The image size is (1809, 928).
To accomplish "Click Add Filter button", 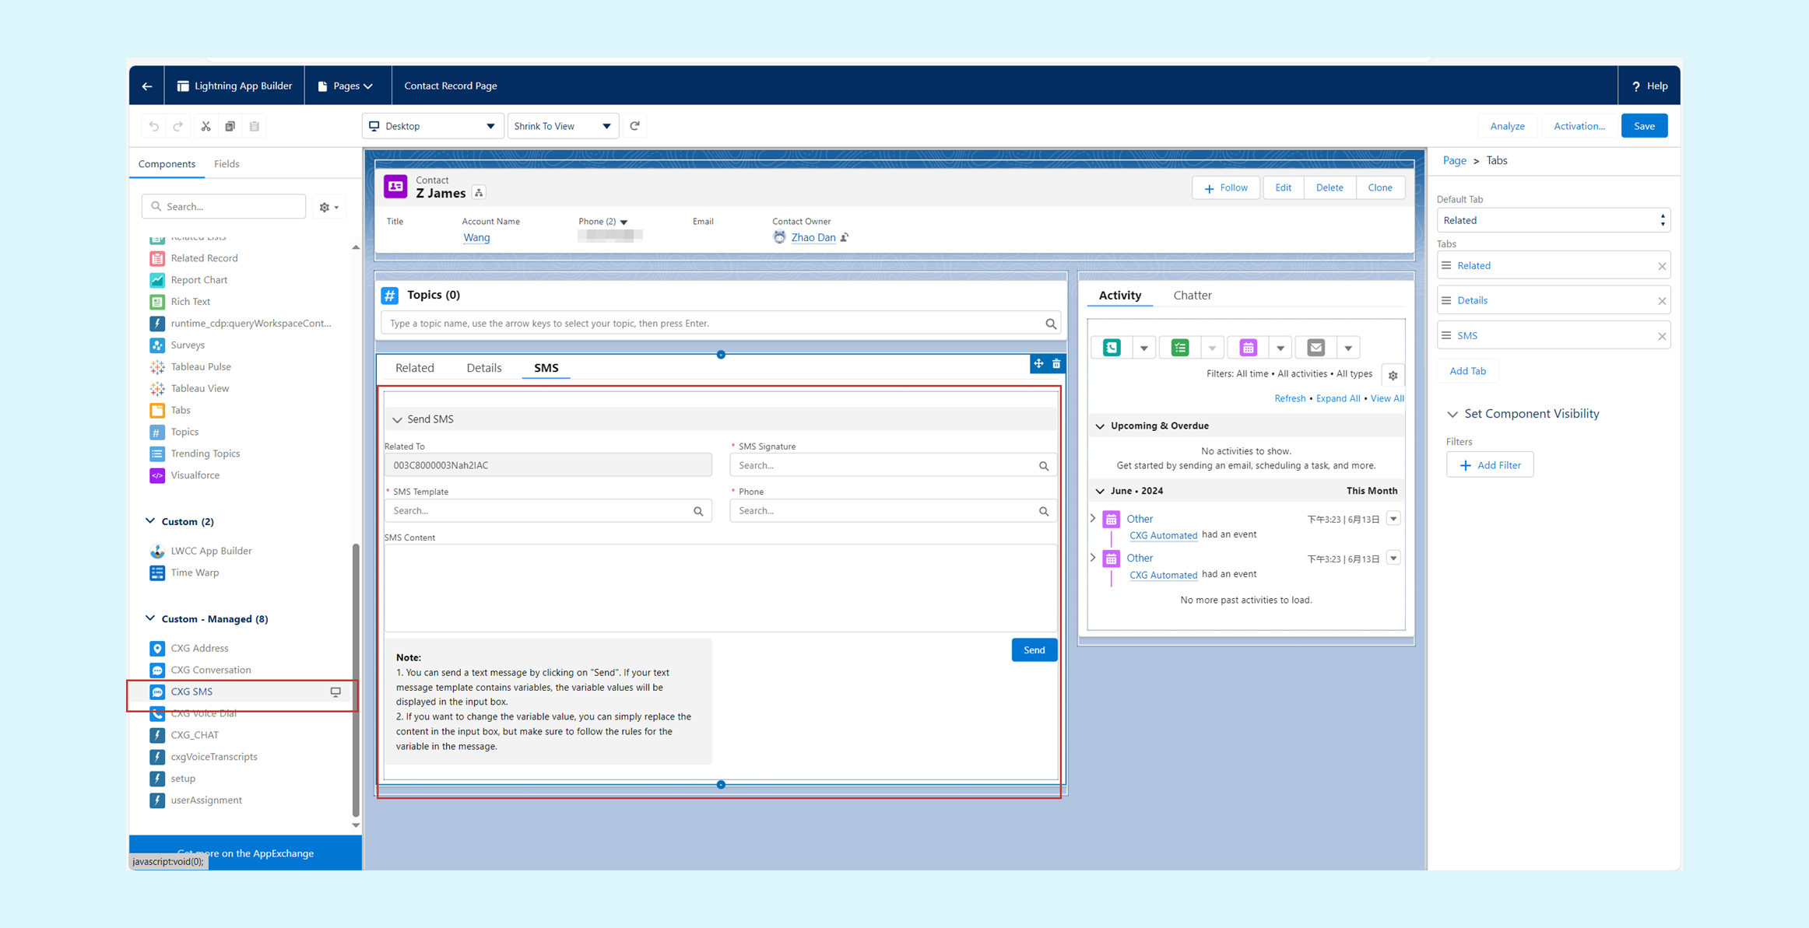I will [x=1490, y=465].
